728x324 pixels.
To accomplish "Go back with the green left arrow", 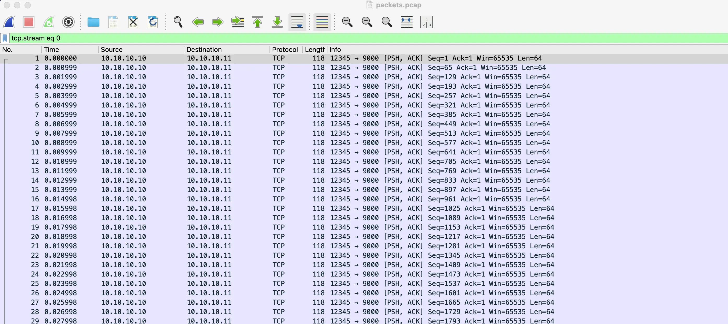I will [198, 22].
